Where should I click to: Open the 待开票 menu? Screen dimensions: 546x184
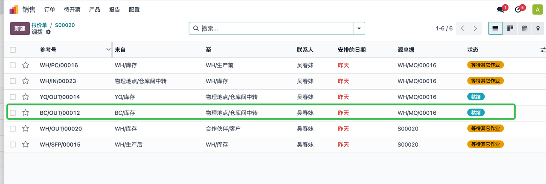tap(72, 9)
